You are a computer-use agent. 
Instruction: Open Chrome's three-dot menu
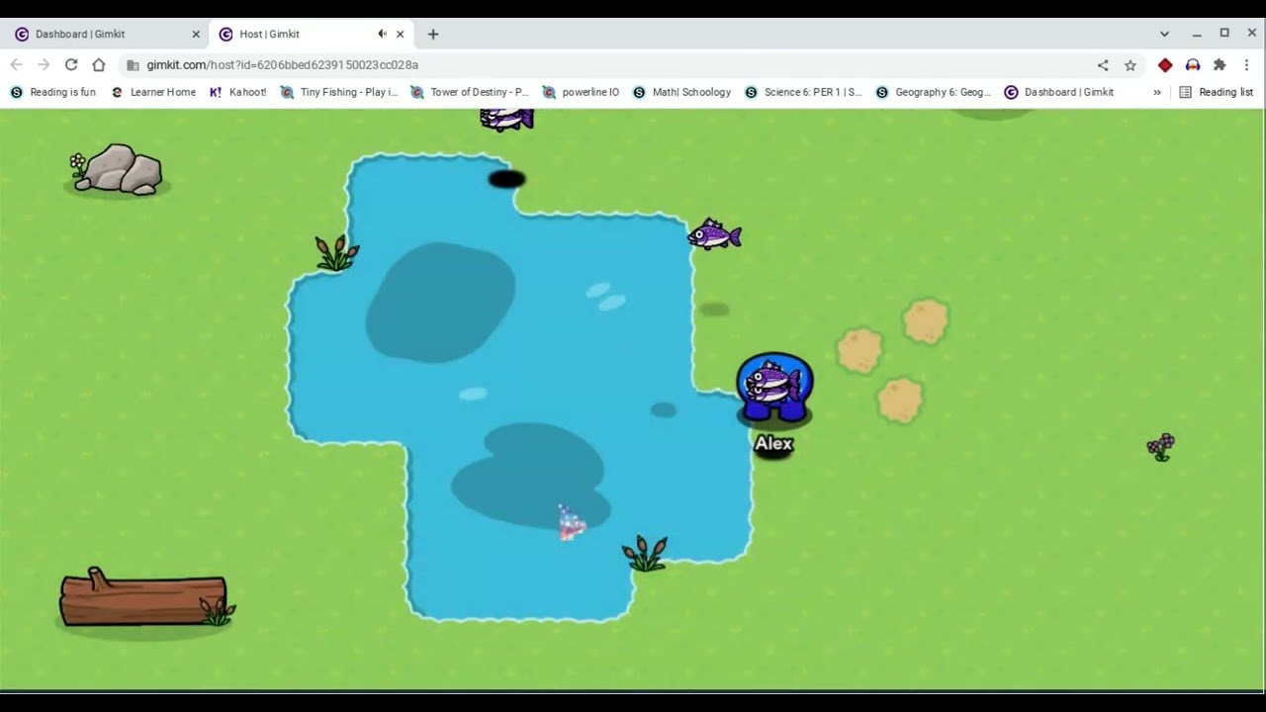pyautogui.click(x=1248, y=65)
